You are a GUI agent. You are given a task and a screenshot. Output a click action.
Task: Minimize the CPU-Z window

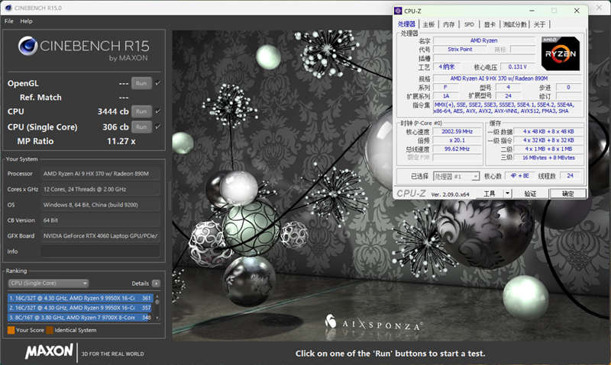pos(532,11)
